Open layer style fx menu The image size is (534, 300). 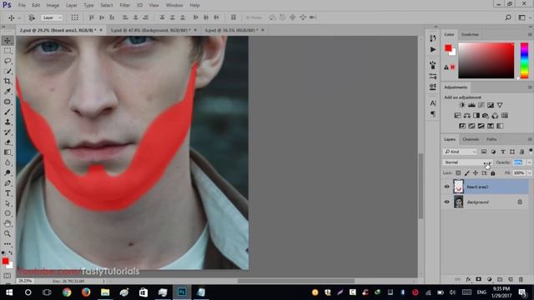point(468,279)
